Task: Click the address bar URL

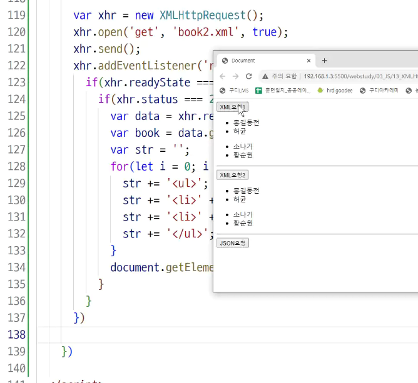Action: [x=360, y=76]
